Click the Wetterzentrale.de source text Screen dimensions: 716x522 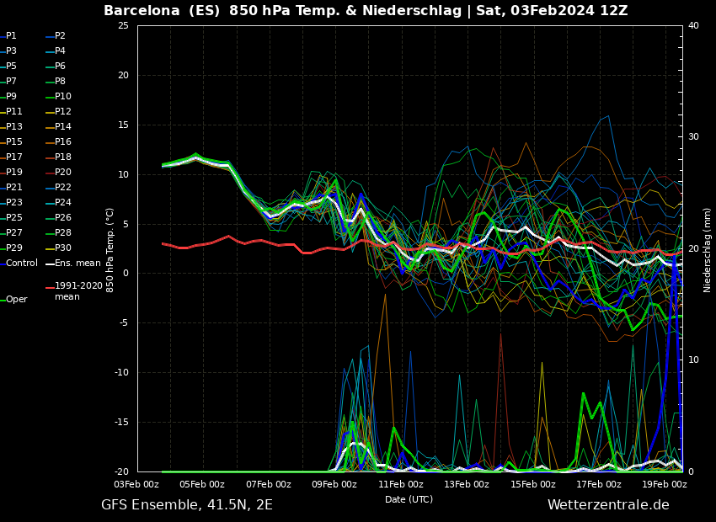coord(608,505)
